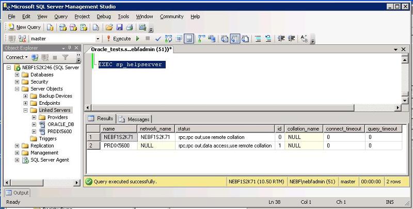Comment out the selected lines
The height and width of the screenshot is (209, 413).
(x=258, y=39)
